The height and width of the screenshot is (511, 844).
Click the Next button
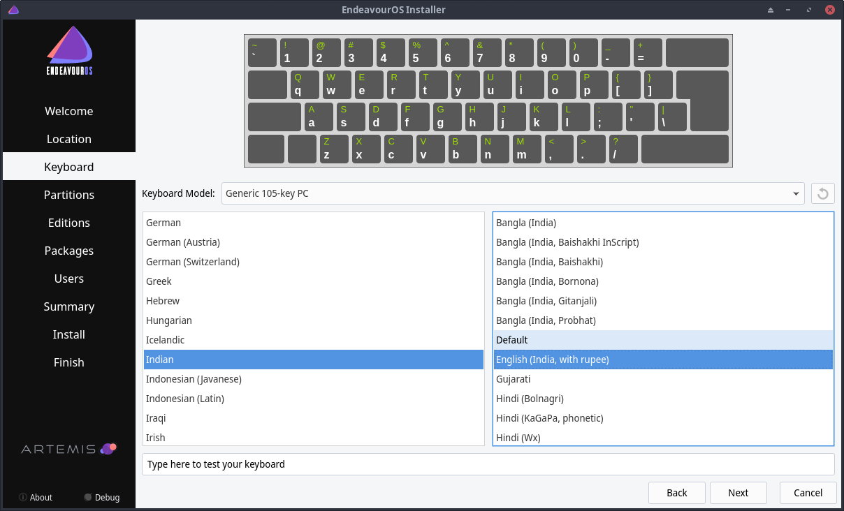[x=738, y=492]
